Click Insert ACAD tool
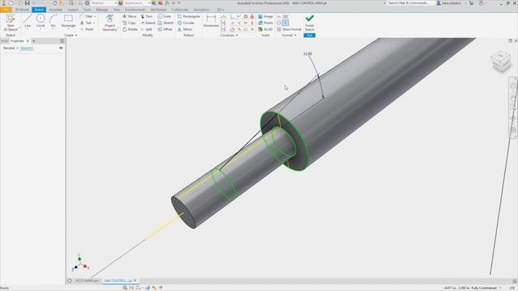Screen dimensions: 518x291 tap(265, 29)
